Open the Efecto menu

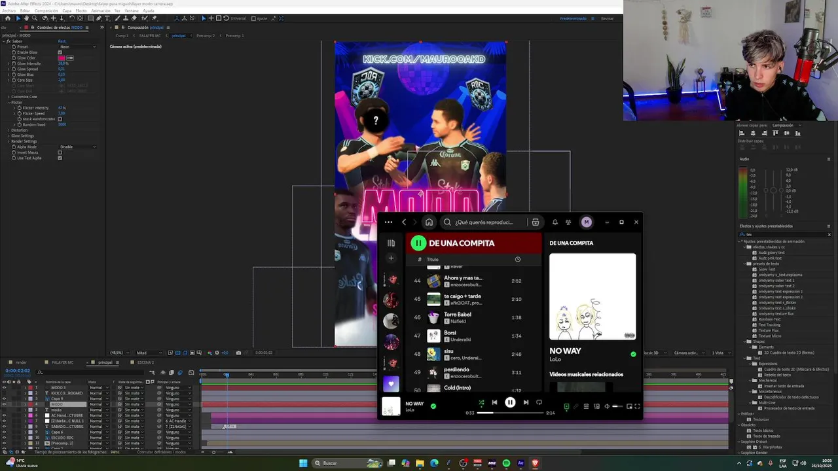coord(81,10)
